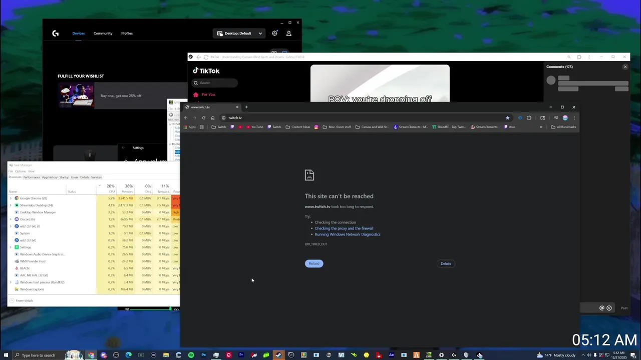Click Fewer details in Task Manager

(22, 300)
